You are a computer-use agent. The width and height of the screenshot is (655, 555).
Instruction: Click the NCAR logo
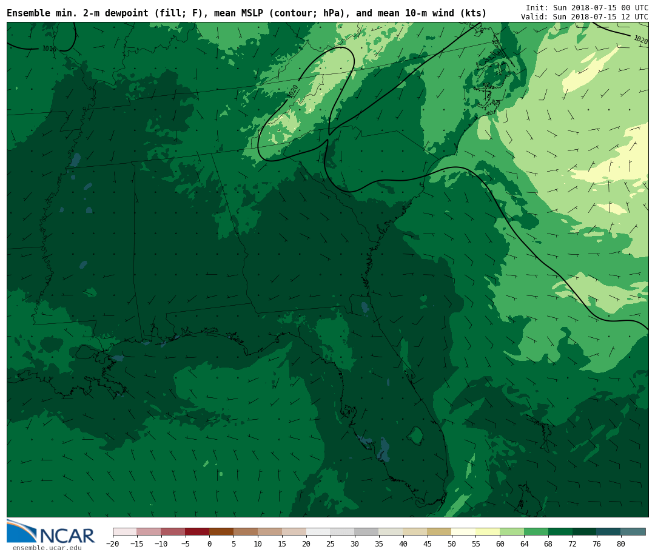51,532
